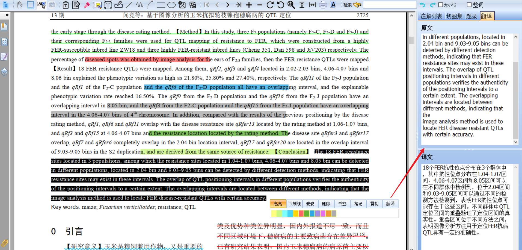Image resolution: width=522 pixels, height=250 pixels.
Task: Choose the text box tool
Action: (108, 5)
